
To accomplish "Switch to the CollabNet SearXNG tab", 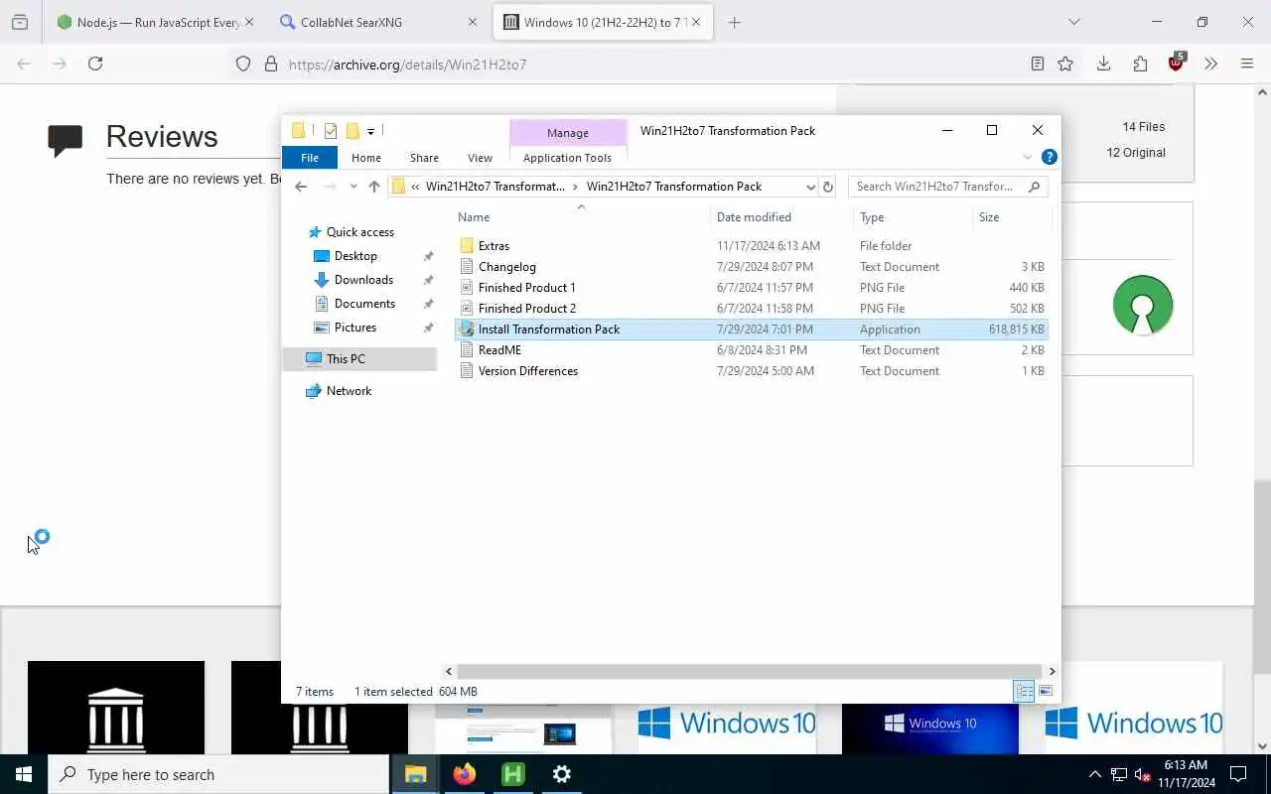I will click(379, 22).
